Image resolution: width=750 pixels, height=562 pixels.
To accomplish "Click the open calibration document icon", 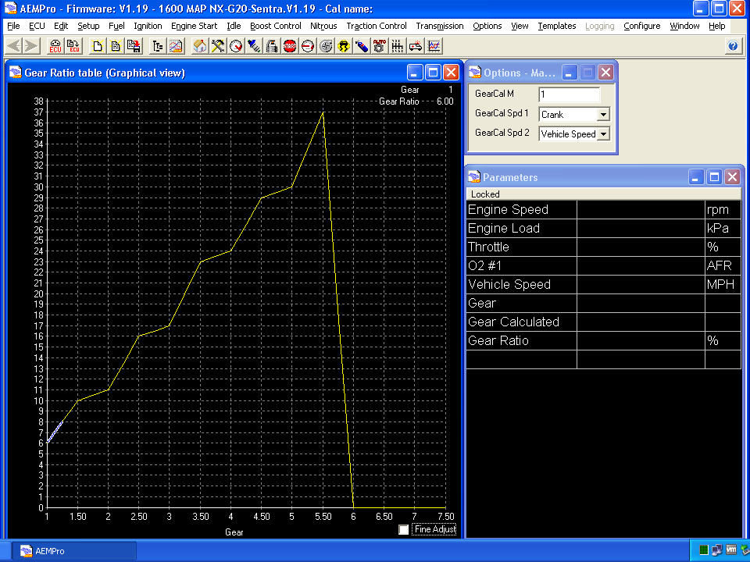I will point(116,46).
